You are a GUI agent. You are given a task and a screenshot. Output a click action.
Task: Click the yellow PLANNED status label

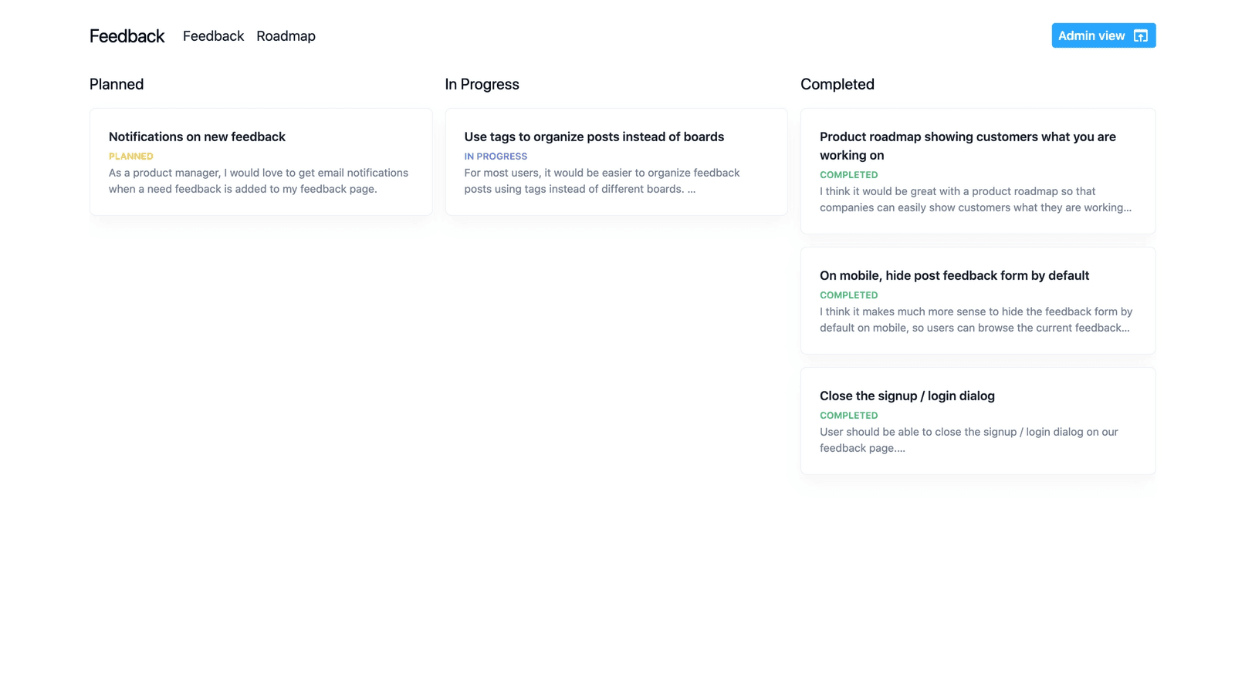pyautogui.click(x=131, y=157)
